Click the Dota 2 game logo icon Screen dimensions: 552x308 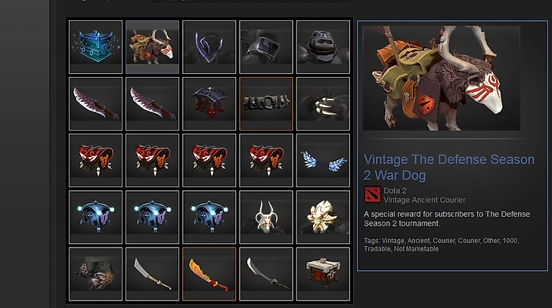click(372, 195)
